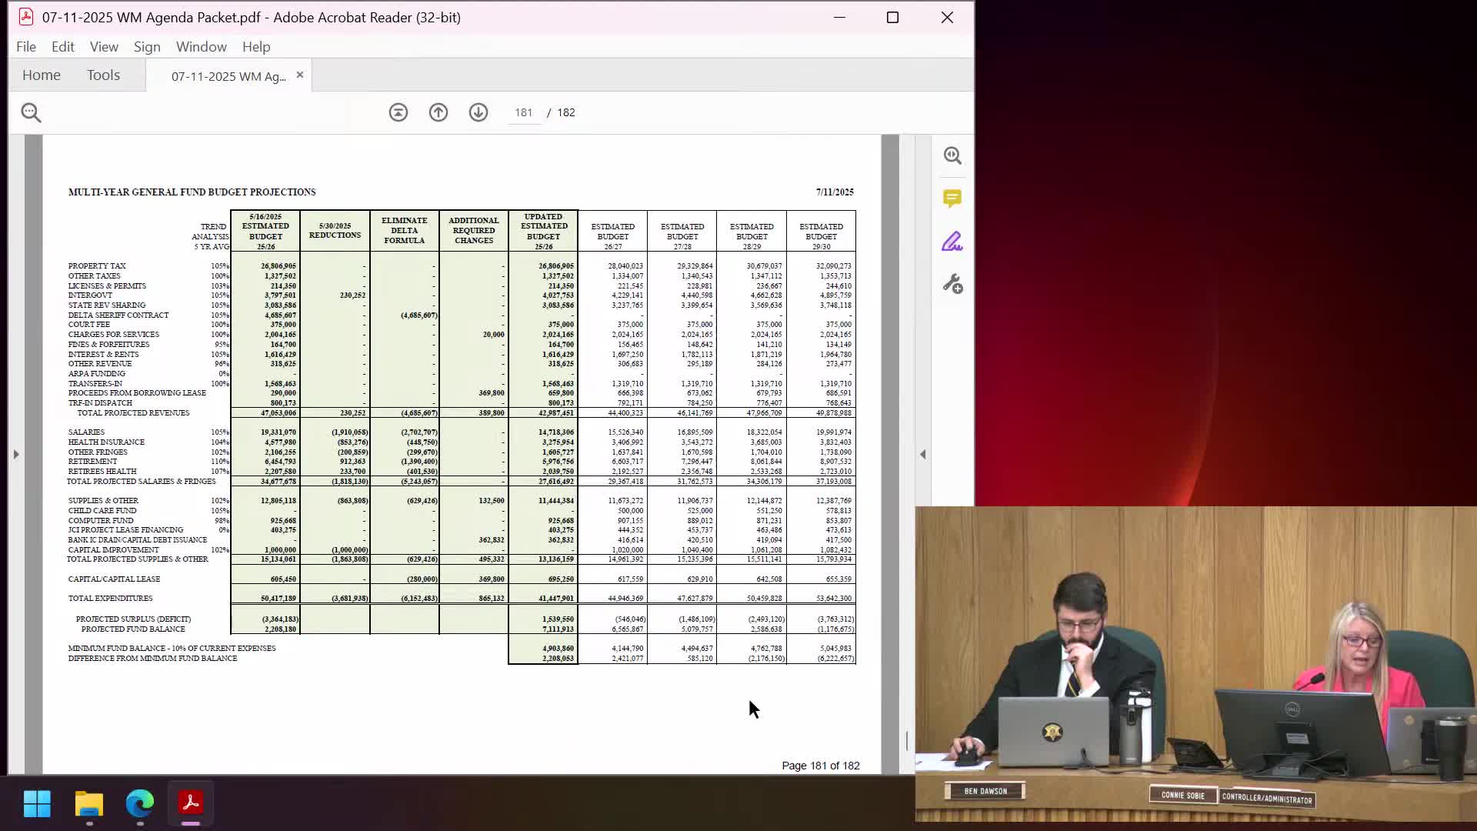1477x831 pixels.
Task: Switch to the Tools tab
Action: point(103,75)
